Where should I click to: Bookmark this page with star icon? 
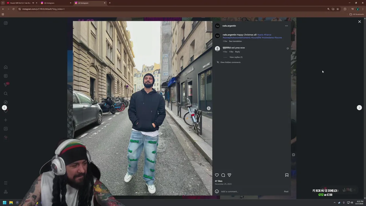337,9
